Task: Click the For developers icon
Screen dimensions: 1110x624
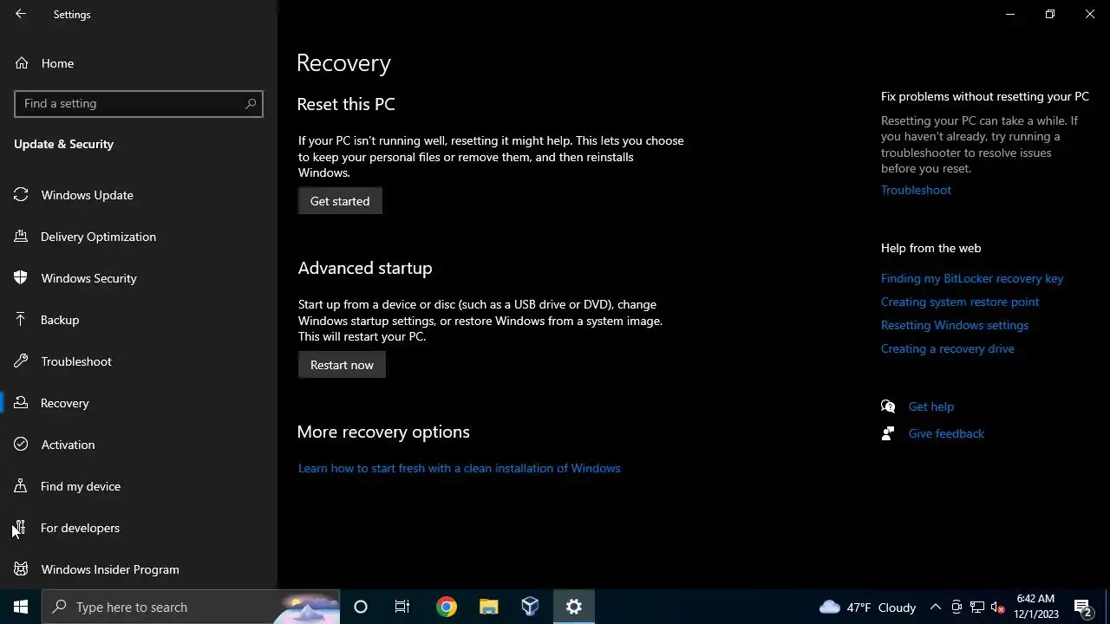Action: pos(21,528)
